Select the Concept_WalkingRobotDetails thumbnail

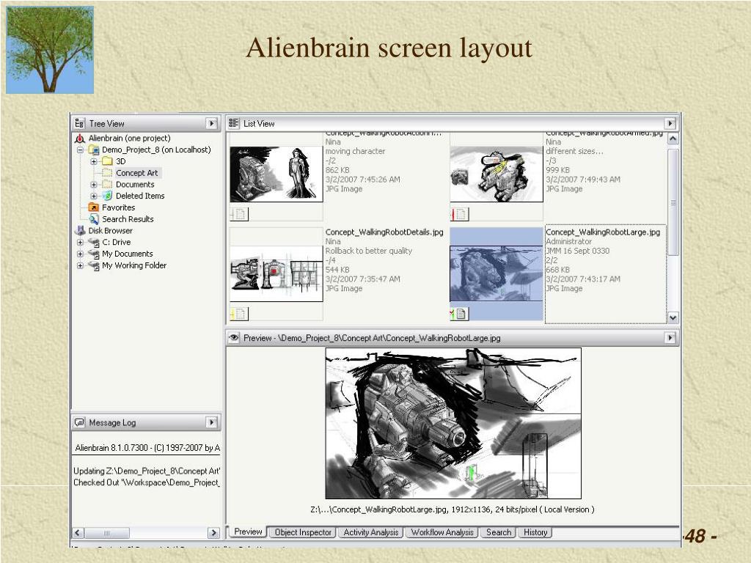(276, 274)
